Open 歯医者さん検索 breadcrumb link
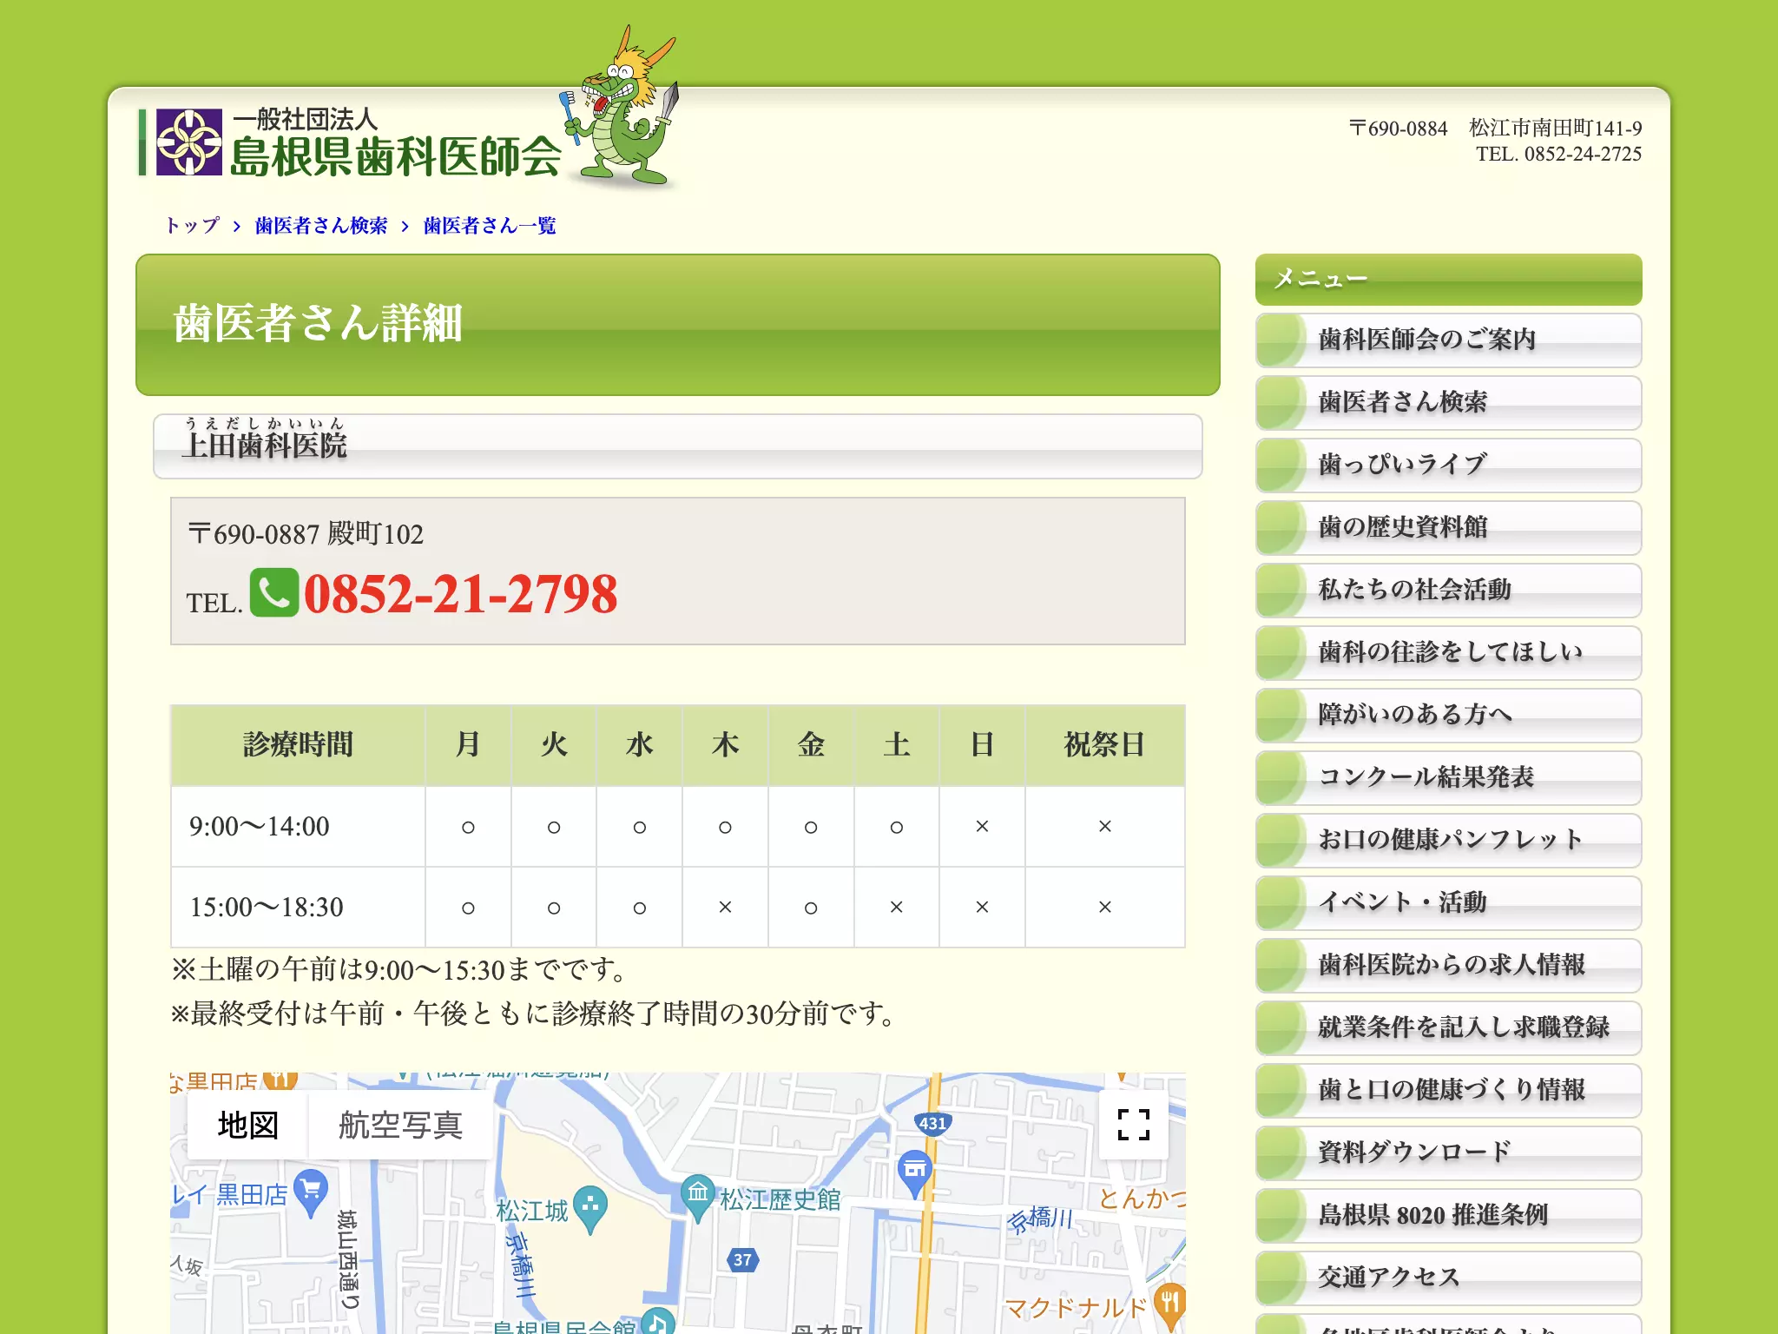The height and width of the screenshot is (1334, 1778). pos(321,226)
